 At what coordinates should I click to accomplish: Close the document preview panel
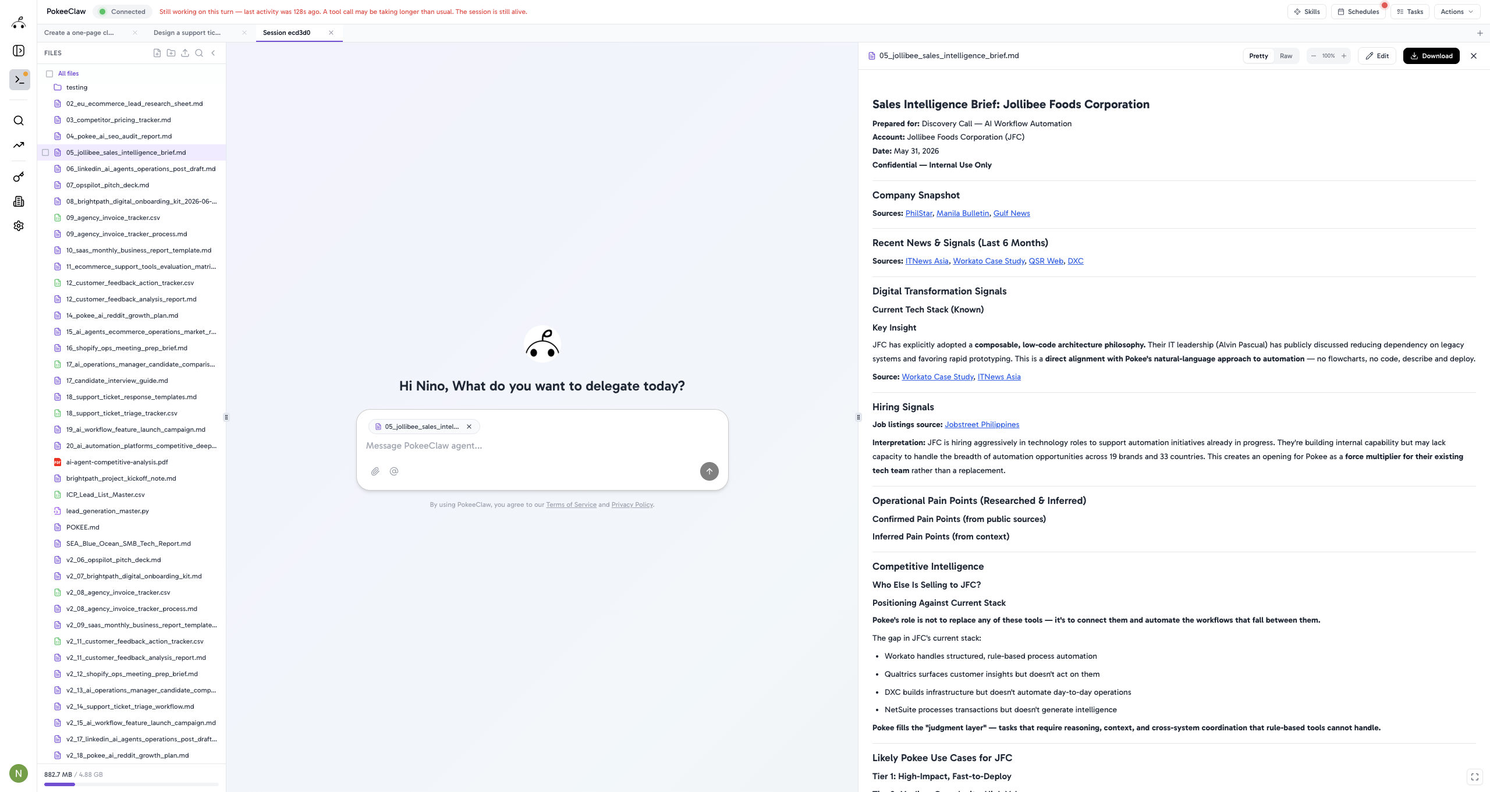click(1474, 56)
